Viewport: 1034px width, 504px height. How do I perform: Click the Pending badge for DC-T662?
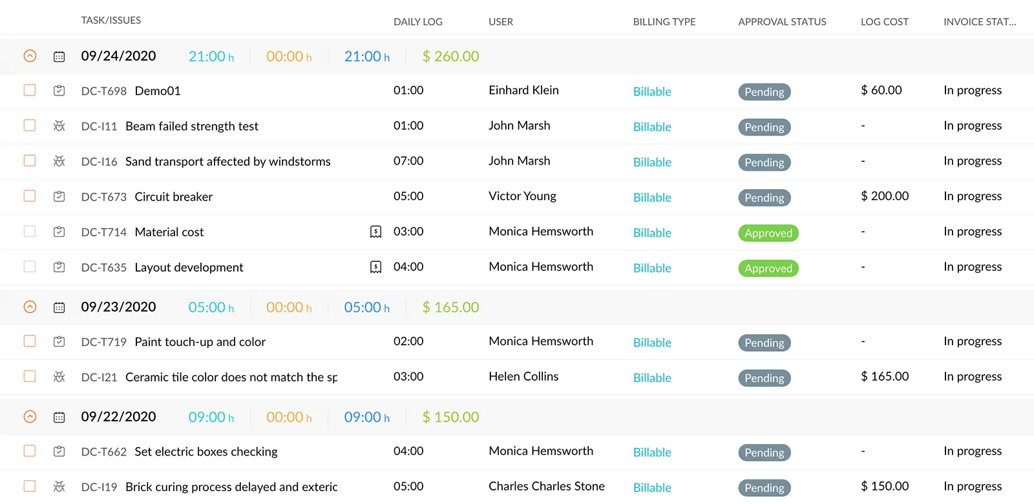[x=765, y=452]
